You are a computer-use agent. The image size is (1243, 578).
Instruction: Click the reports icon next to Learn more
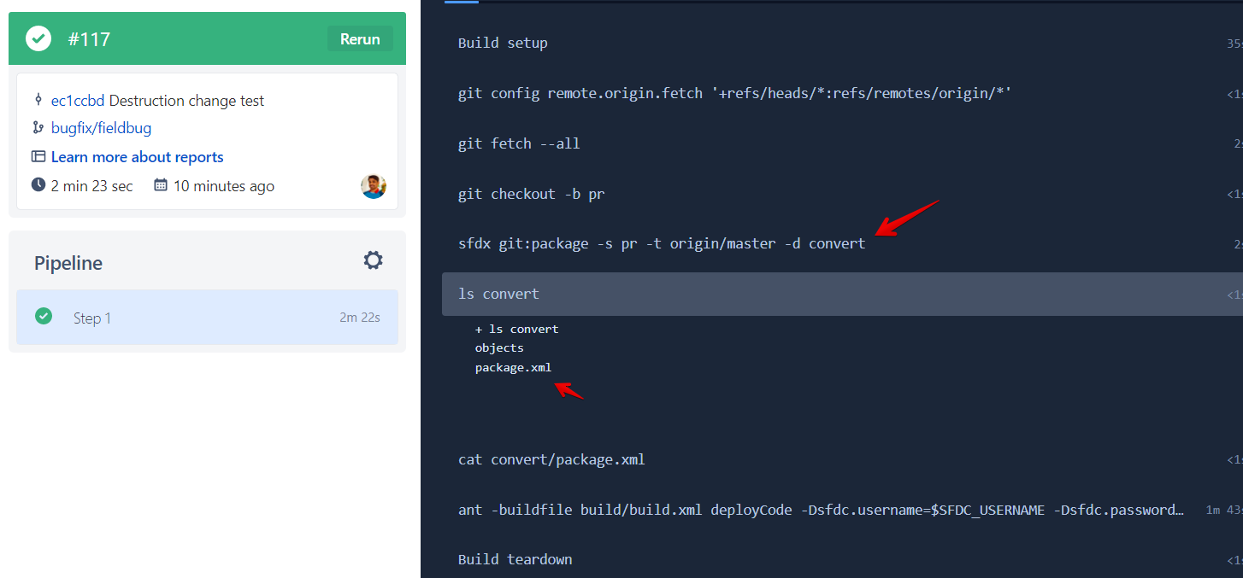click(38, 157)
